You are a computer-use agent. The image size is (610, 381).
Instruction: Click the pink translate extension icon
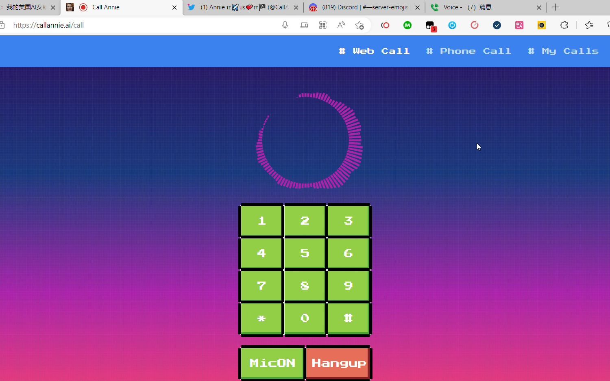[x=519, y=25]
